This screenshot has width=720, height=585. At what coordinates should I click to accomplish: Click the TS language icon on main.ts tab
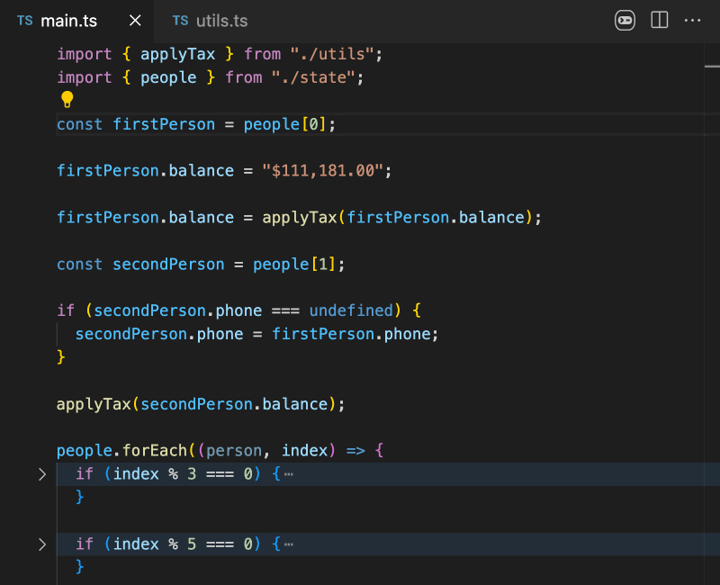(24, 20)
